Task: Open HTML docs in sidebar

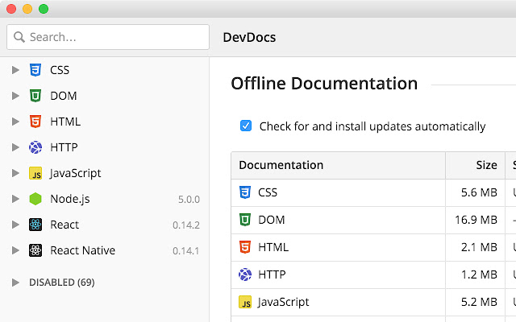Action: (x=65, y=122)
